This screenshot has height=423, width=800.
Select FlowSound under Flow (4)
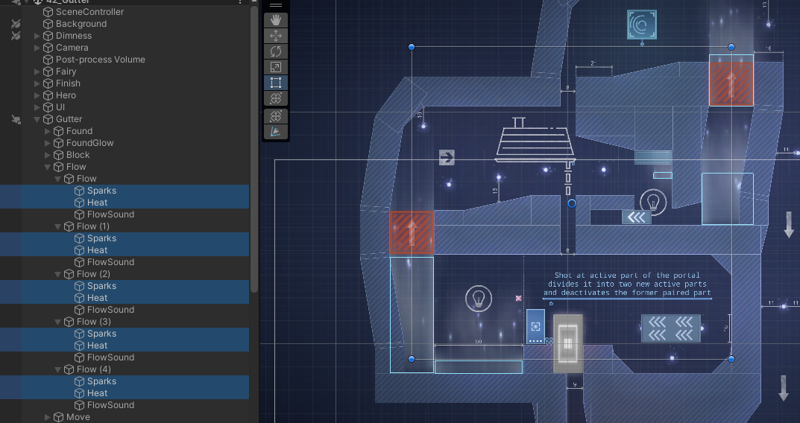coord(110,405)
